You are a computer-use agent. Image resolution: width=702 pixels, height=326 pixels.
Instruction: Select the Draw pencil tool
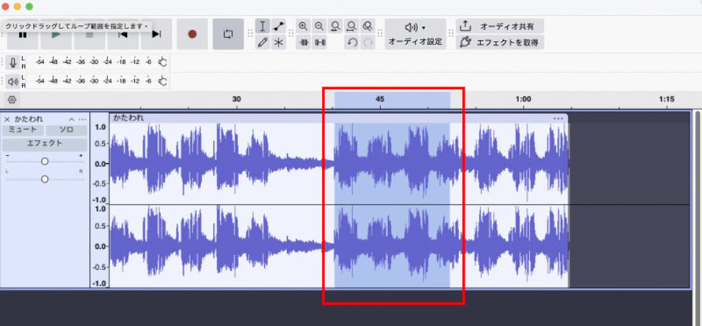click(x=263, y=43)
